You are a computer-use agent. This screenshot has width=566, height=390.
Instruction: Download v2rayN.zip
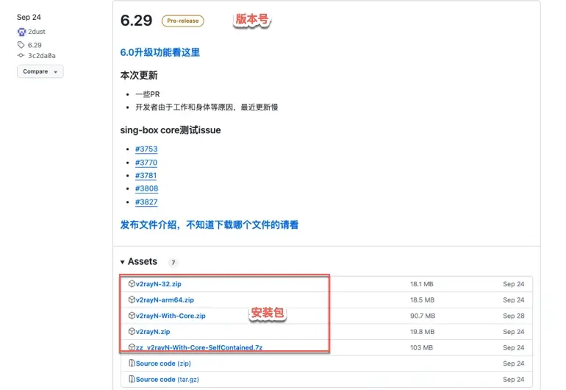coord(153,332)
